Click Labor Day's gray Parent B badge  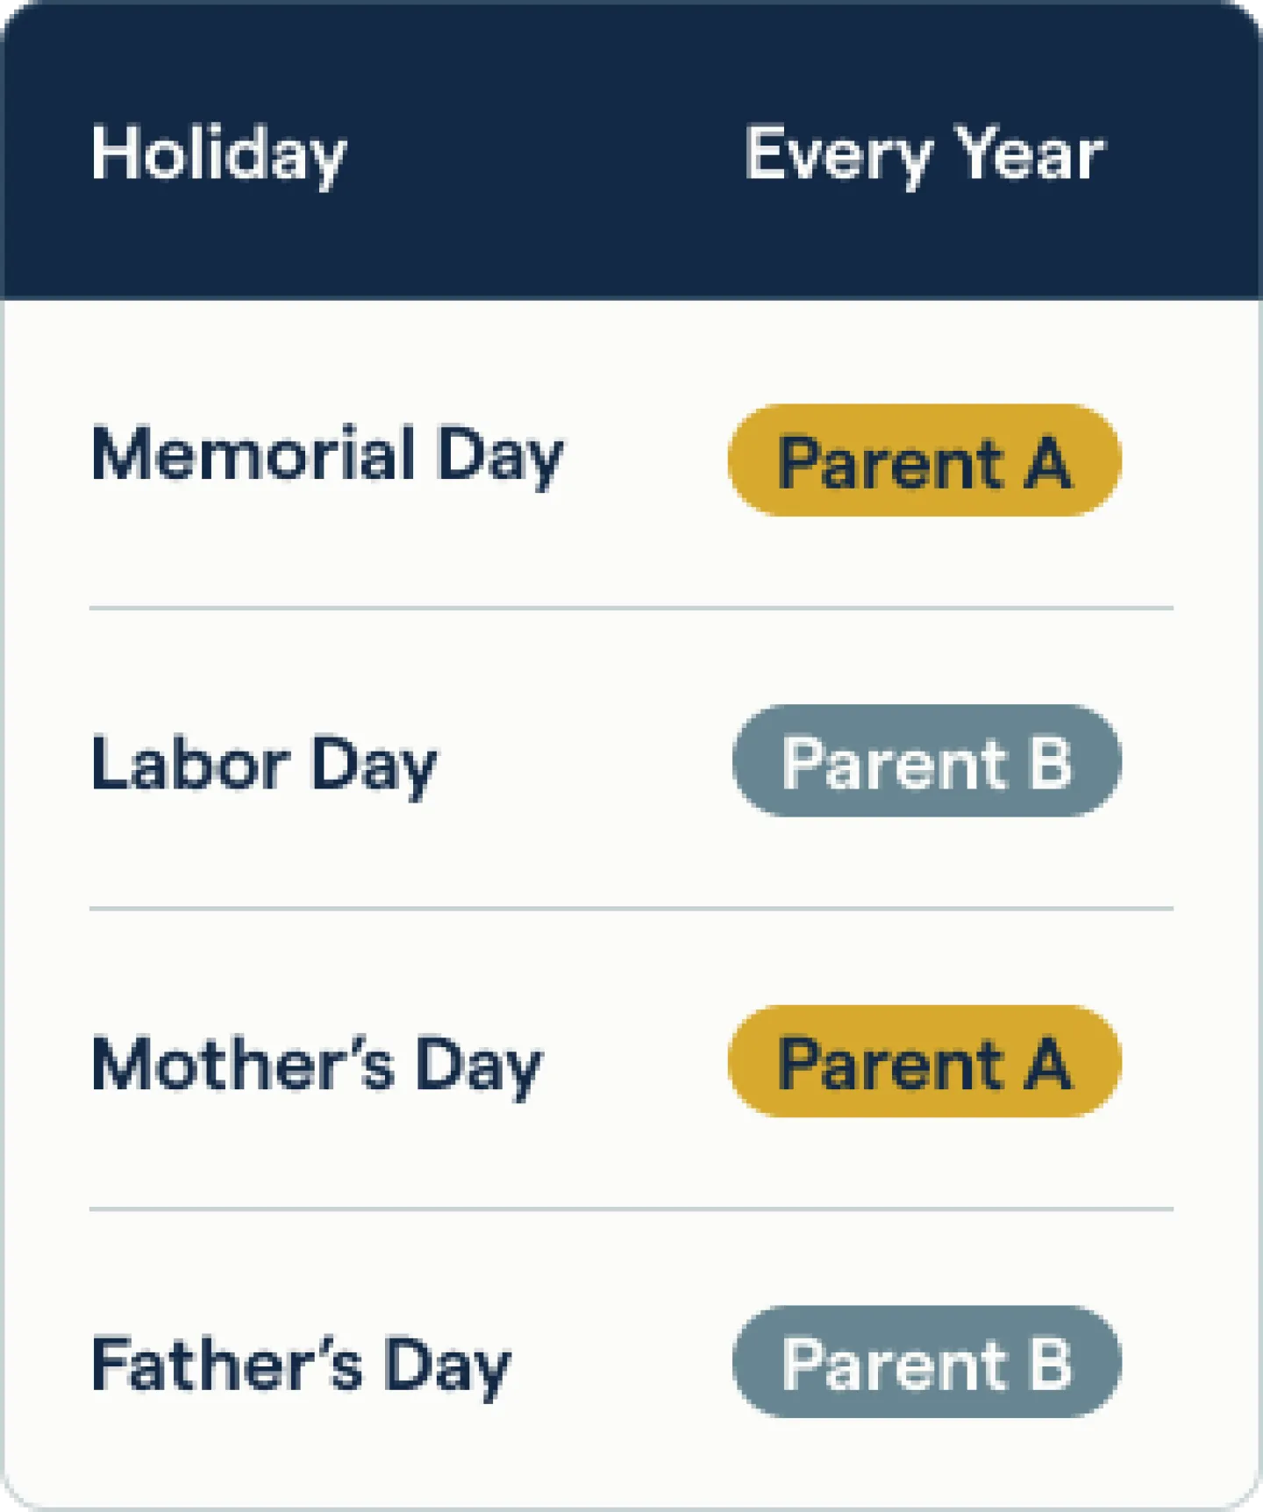coord(927,761)
